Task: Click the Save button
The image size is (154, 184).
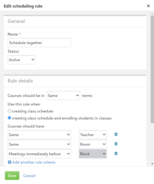Action: coord(12,175)
